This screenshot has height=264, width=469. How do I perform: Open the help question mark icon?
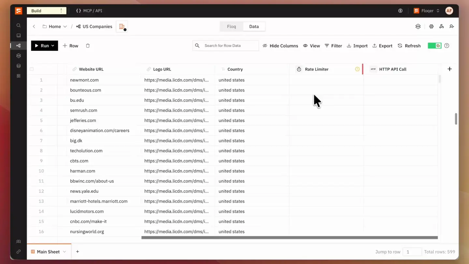click(x=447, y=46)
